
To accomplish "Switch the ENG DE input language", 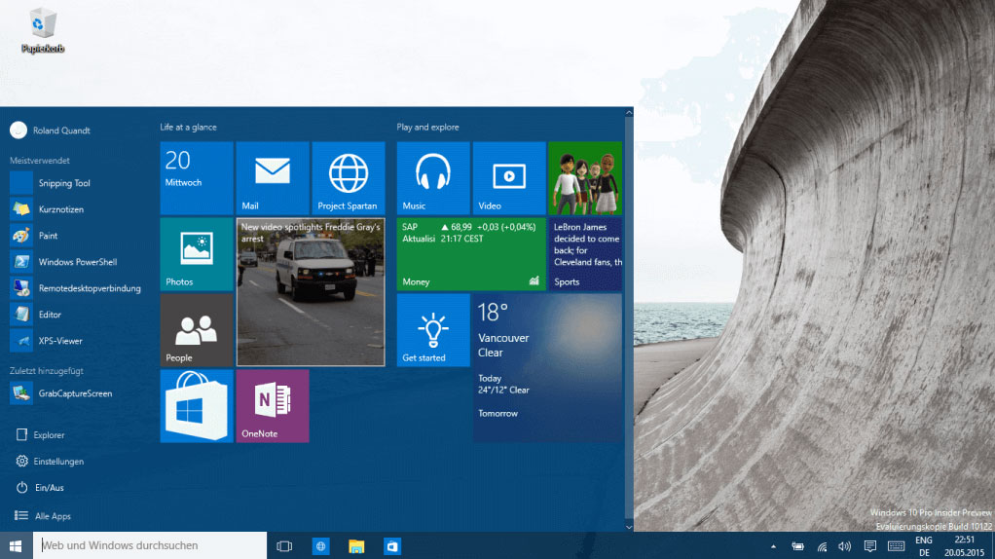I will (924, 546).
